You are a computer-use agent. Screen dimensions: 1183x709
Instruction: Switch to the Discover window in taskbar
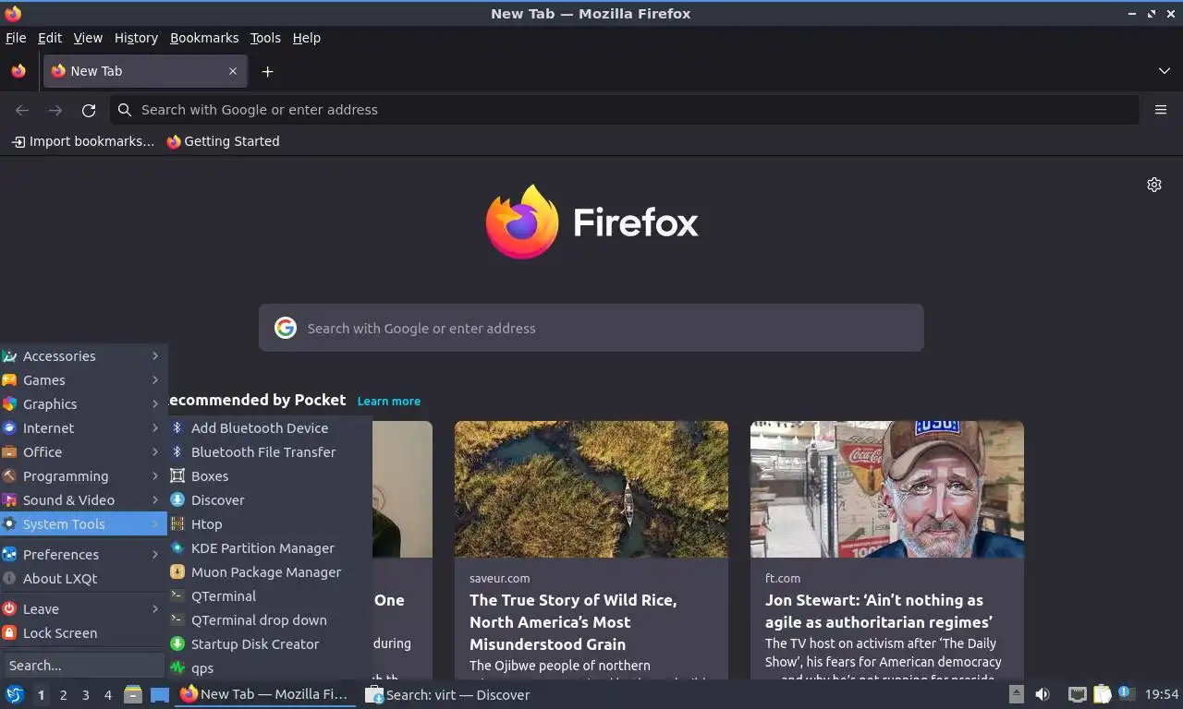click(447, 694)
